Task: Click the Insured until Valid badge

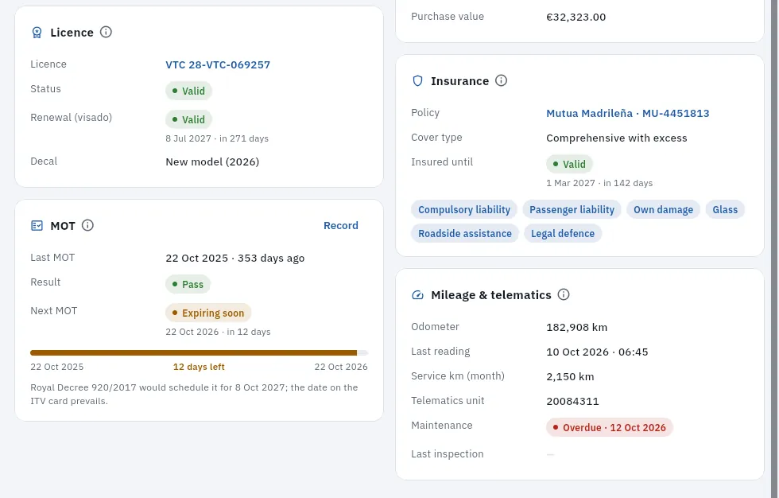Action: (x=569, y=164)
